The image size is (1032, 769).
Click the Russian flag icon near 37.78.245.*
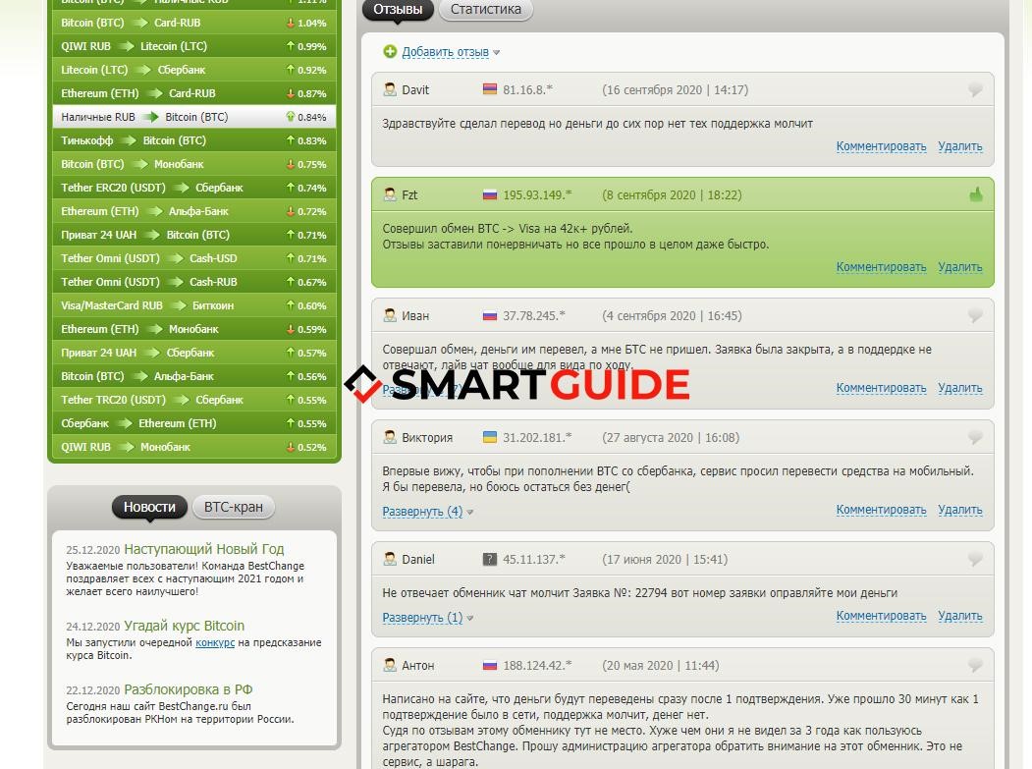pyautogui.click(x=490, y=316)
